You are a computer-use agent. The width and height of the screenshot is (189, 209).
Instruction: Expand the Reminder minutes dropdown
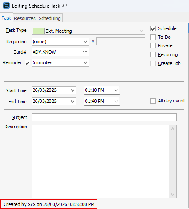tap(85, 63)
